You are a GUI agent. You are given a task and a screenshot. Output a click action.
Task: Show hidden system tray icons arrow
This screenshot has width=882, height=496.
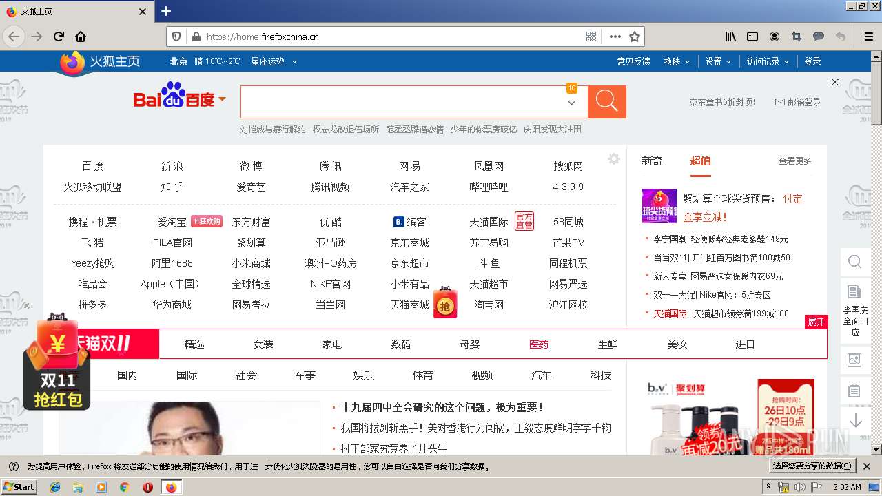coord(769,487)
